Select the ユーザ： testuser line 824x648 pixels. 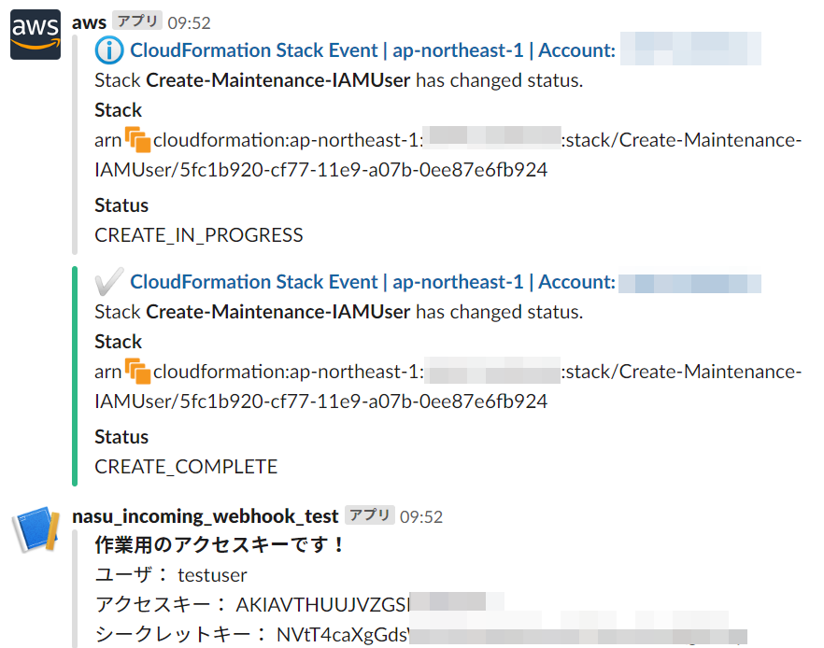click(x=171, y=575)
